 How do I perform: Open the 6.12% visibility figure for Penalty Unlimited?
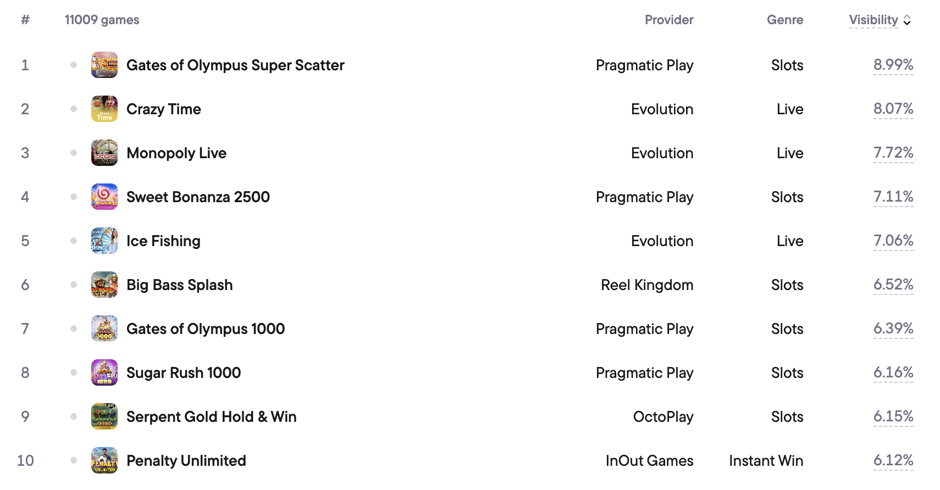pos(893,460)
